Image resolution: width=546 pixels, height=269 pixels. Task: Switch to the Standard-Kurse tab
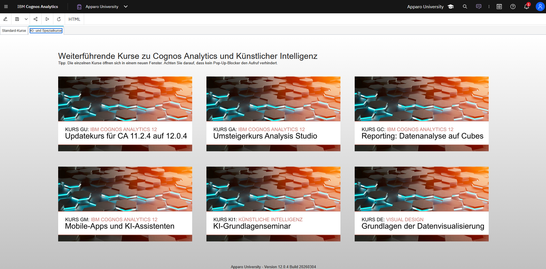(14, 31)
